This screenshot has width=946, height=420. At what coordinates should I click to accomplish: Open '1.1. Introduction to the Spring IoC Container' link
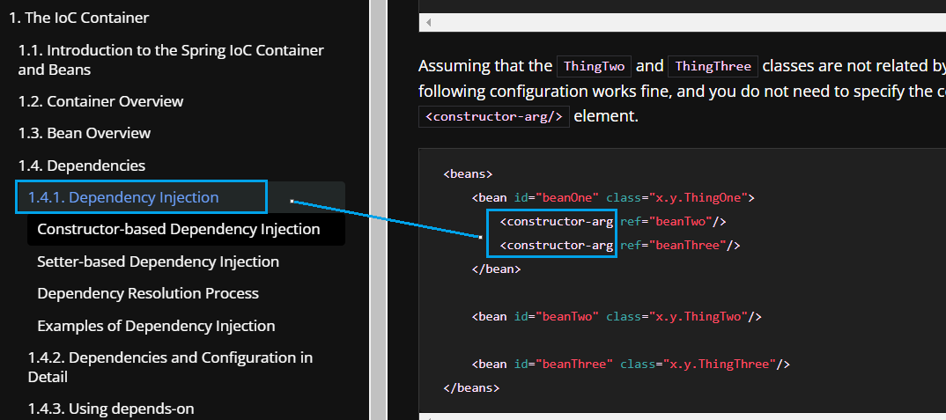point(171,60)
